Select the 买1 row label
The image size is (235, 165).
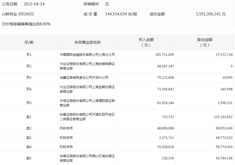(29, 55)
